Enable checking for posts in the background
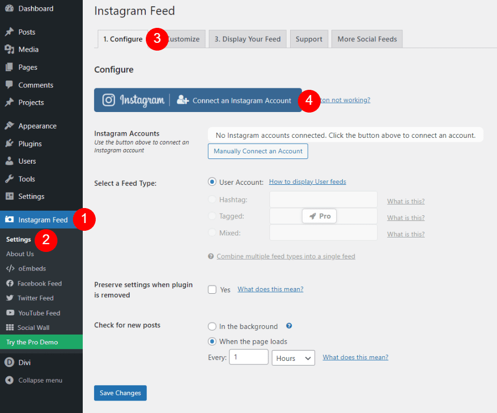This screenshot has height=413, width=497. (212, 326)
